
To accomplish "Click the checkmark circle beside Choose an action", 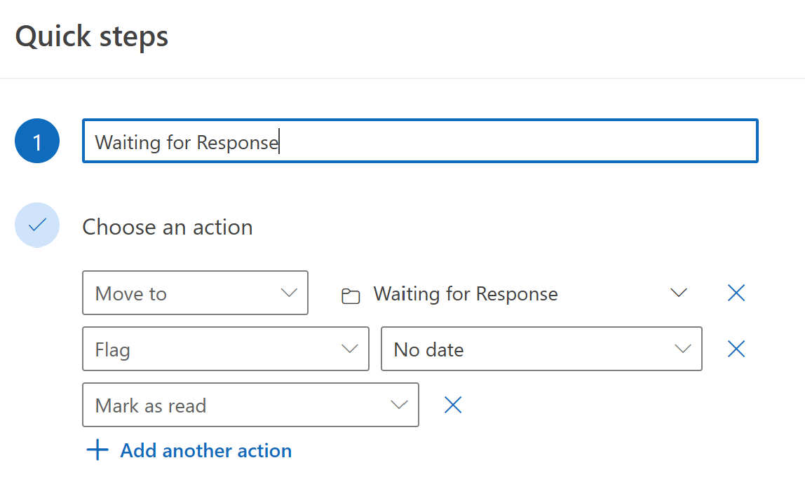I will pos(37,225).
